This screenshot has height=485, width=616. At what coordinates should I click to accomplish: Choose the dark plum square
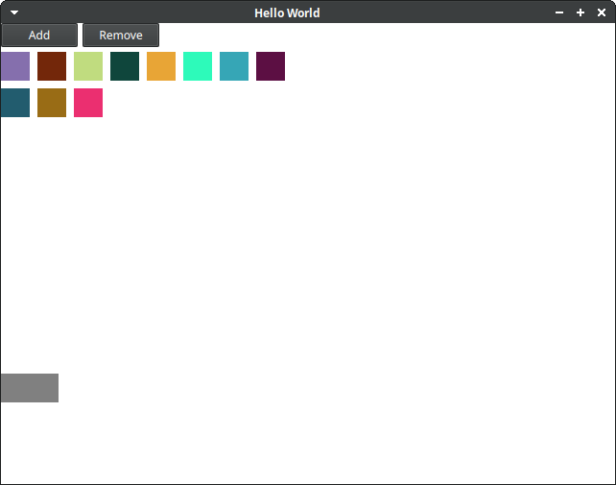point(271,66)
